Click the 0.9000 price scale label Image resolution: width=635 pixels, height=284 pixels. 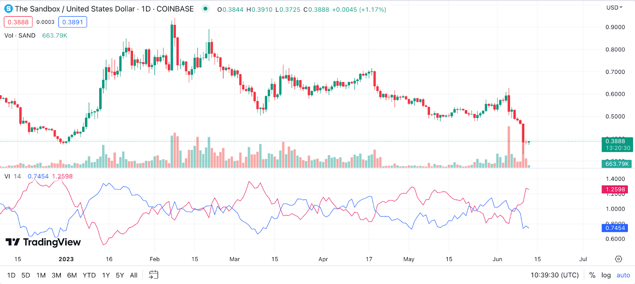[x=615, y=27]
